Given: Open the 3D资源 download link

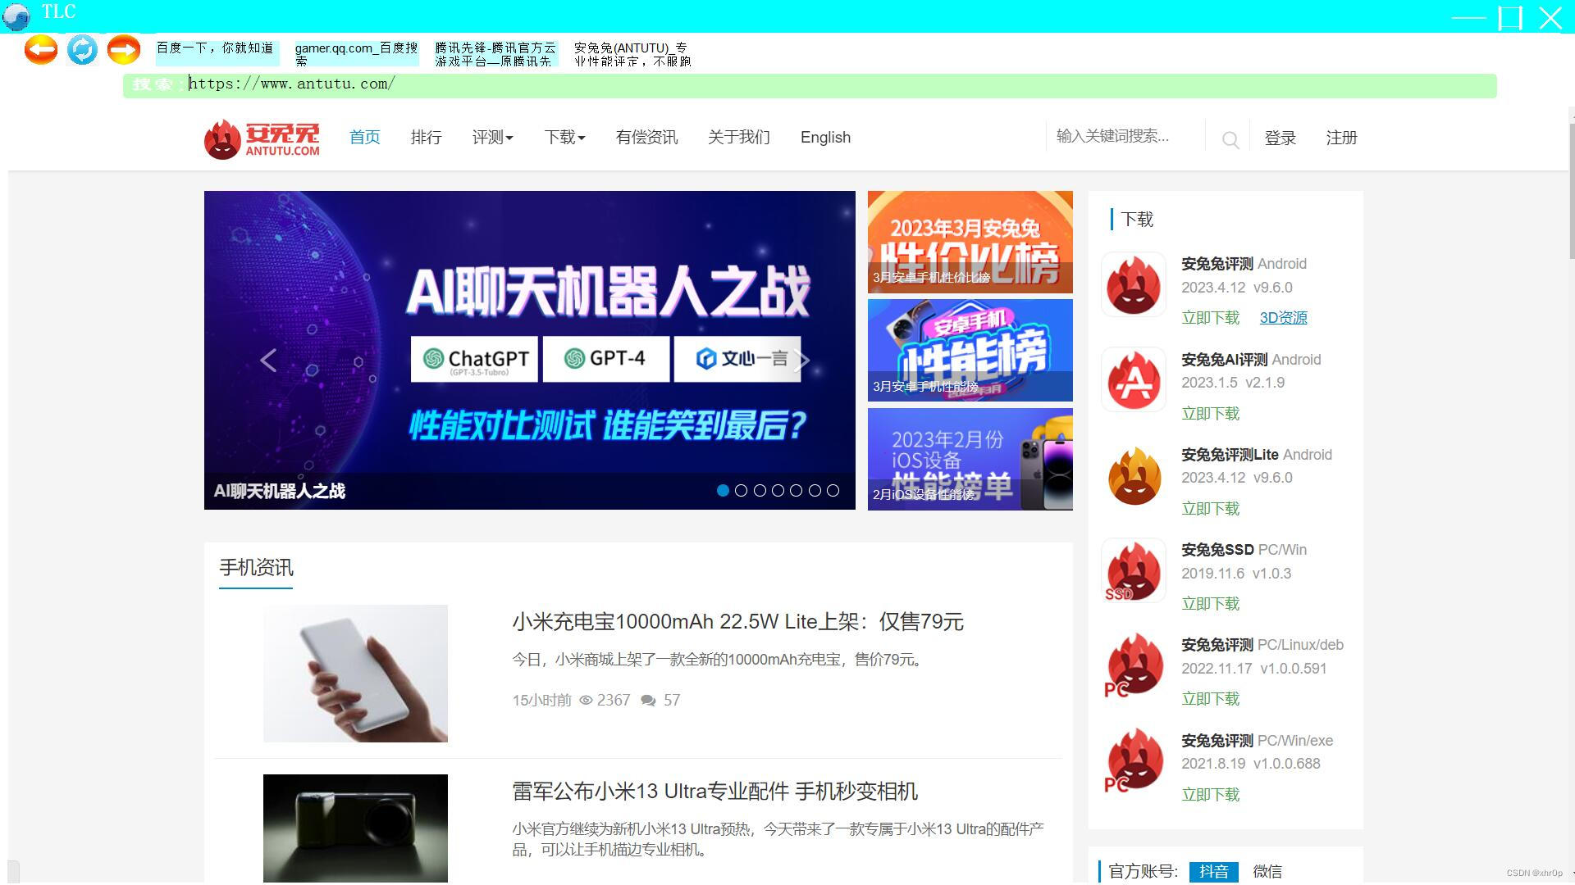Looking at the screenshot, I should pyautogui.click(x=1283, y=318).
